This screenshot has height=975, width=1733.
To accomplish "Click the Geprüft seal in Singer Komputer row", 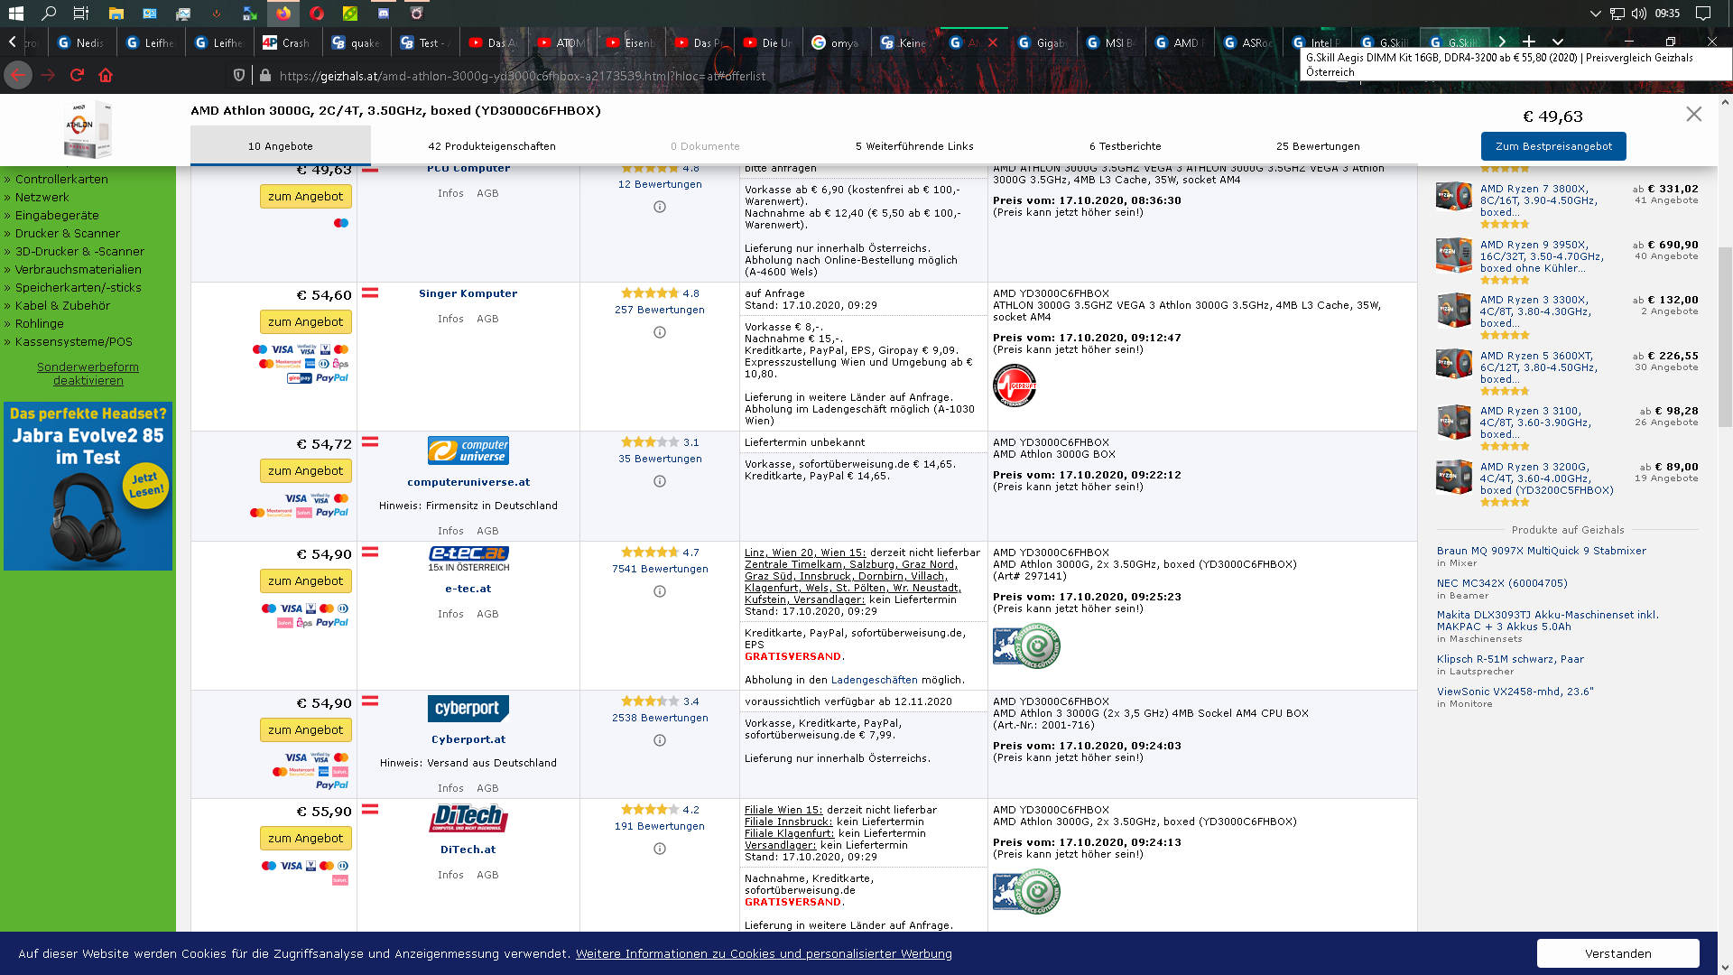I will click(1015, 385).
